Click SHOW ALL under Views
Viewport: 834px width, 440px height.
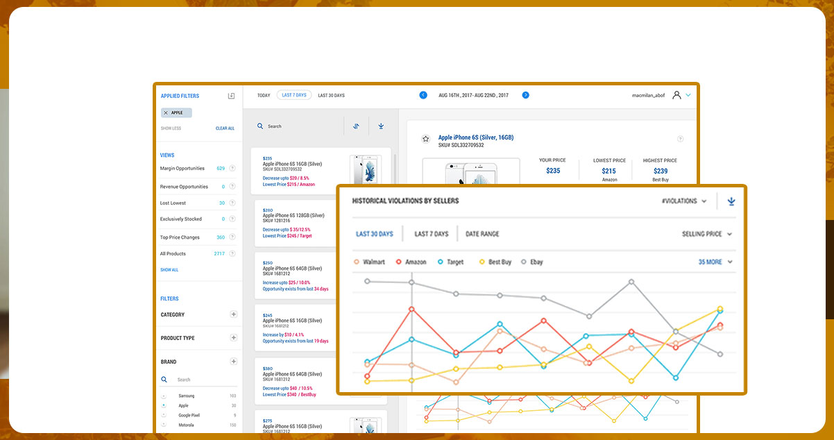pos(169,269)
